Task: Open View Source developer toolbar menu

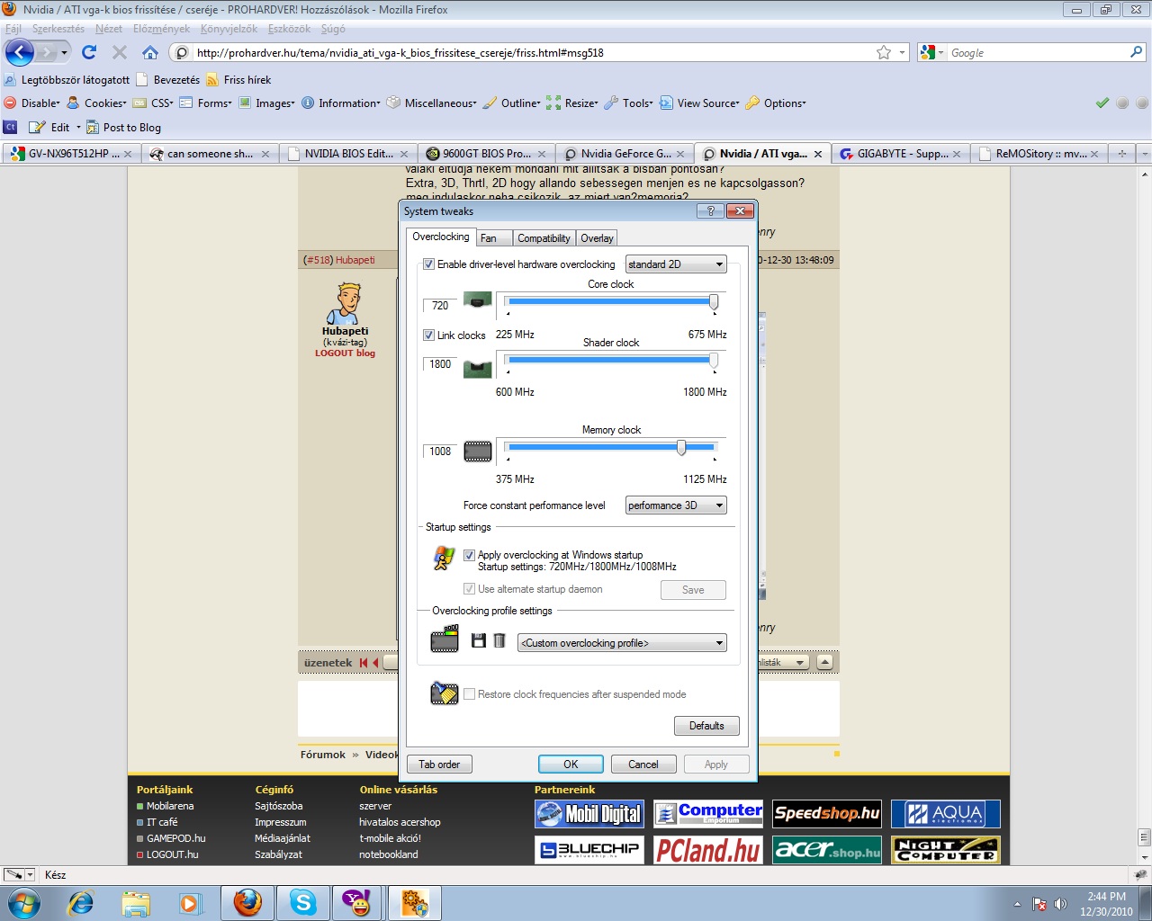Action: [699, 103]
